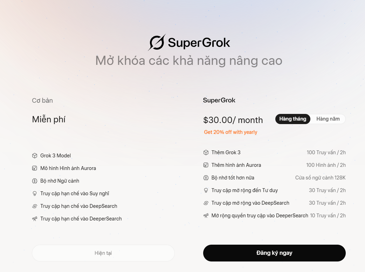Select the SuperGrok plan heading
Viewport: 365px width, 272px height.
(219, 100)
